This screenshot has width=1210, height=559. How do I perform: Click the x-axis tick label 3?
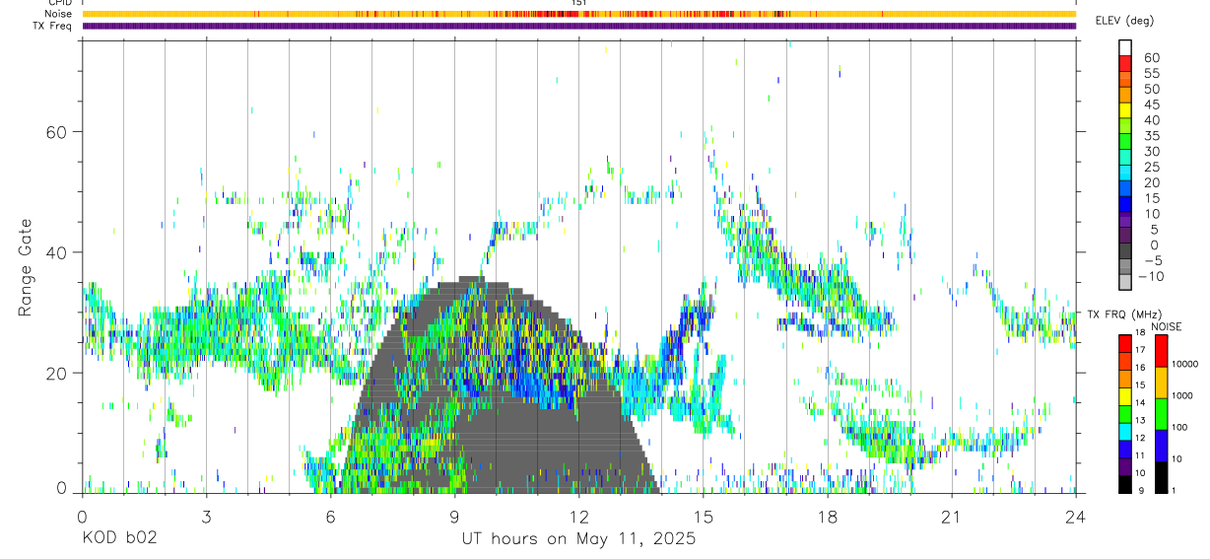(x=206, y=517)
